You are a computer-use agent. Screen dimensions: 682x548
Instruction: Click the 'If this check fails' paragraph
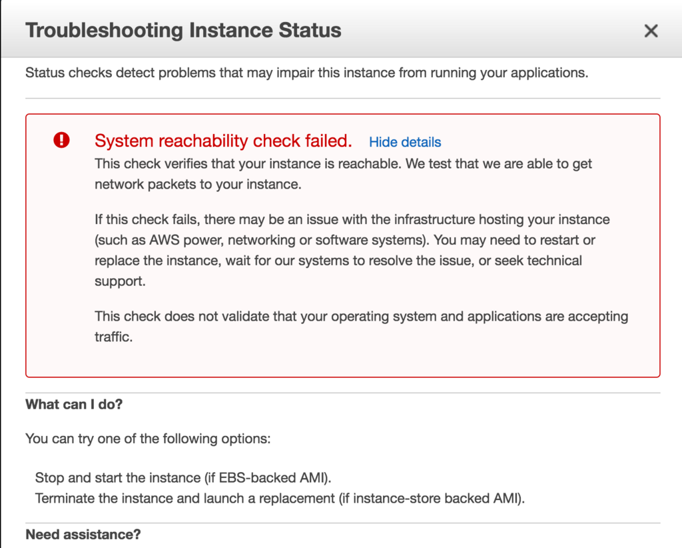coord(352,250)
